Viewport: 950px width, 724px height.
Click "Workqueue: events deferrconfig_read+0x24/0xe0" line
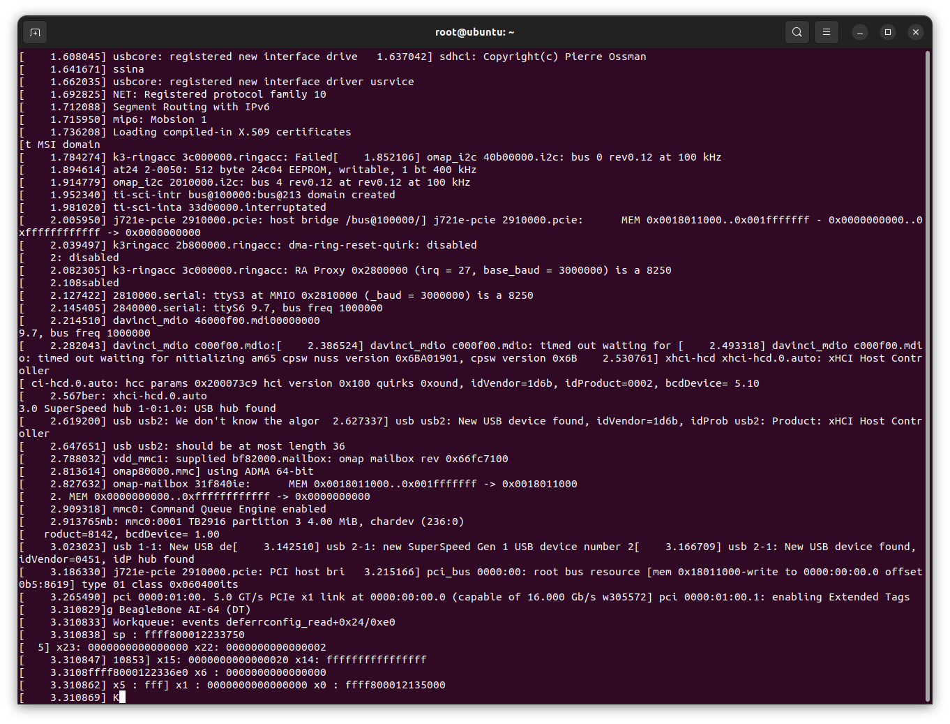[x=207, y=622]
